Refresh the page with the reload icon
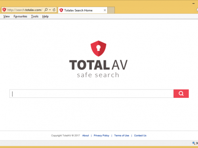The width and height of the screenshot is (198, 148). coord(54,10)
